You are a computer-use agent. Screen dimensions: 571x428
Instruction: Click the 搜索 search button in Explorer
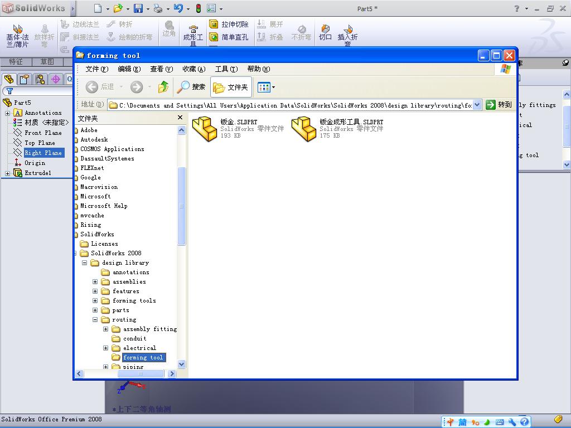(x=192, y=87)
